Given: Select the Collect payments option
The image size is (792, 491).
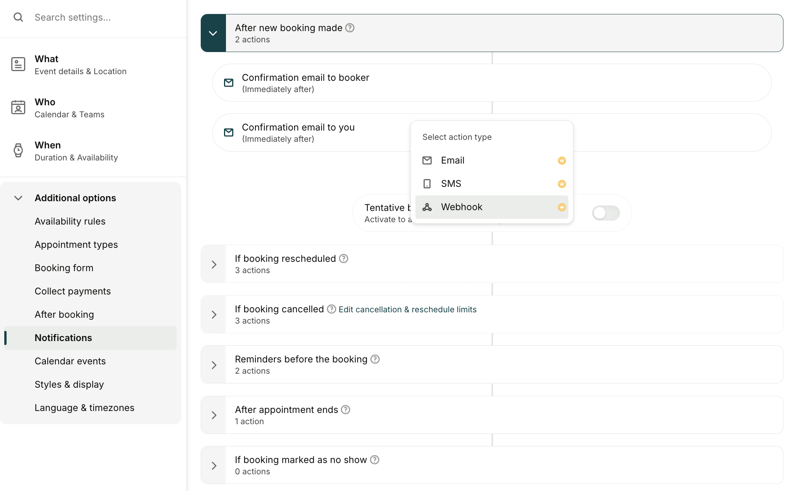Looking at the screenshot, I should tap(73, 291).
